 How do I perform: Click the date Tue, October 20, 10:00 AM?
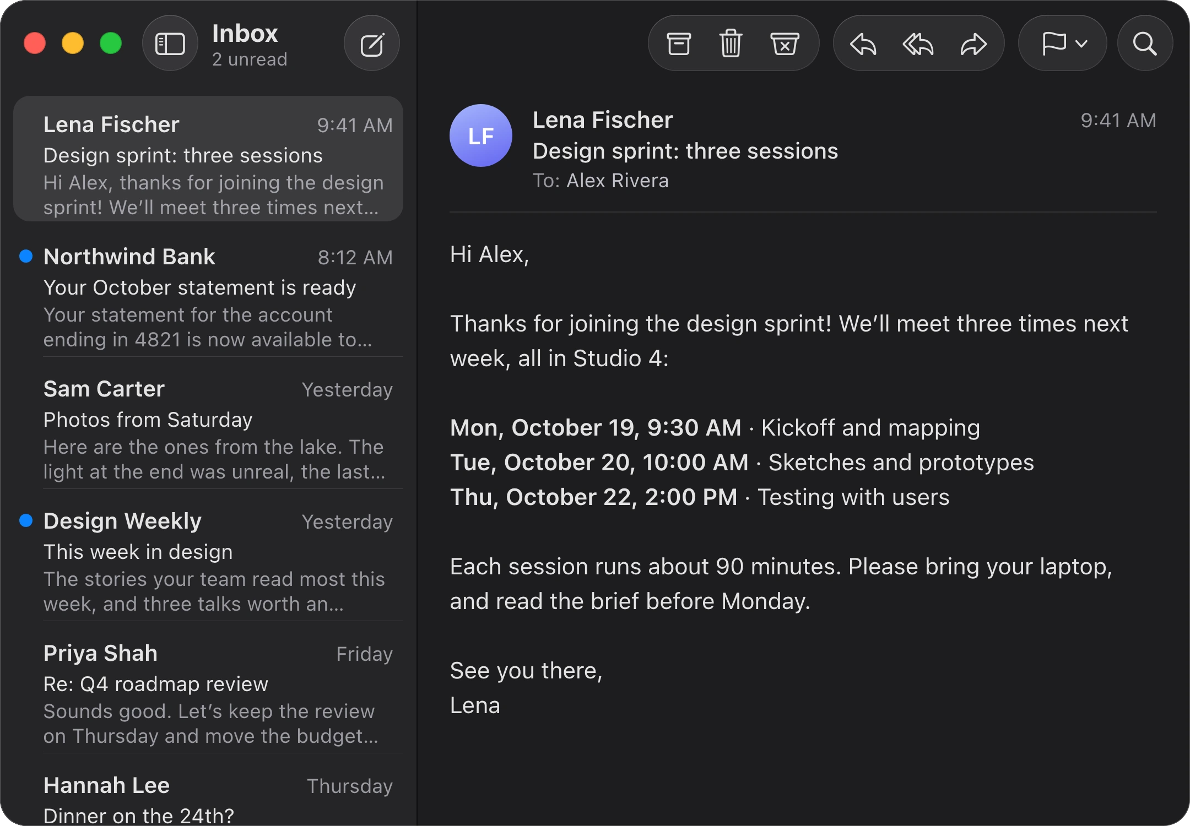point(599,463)
